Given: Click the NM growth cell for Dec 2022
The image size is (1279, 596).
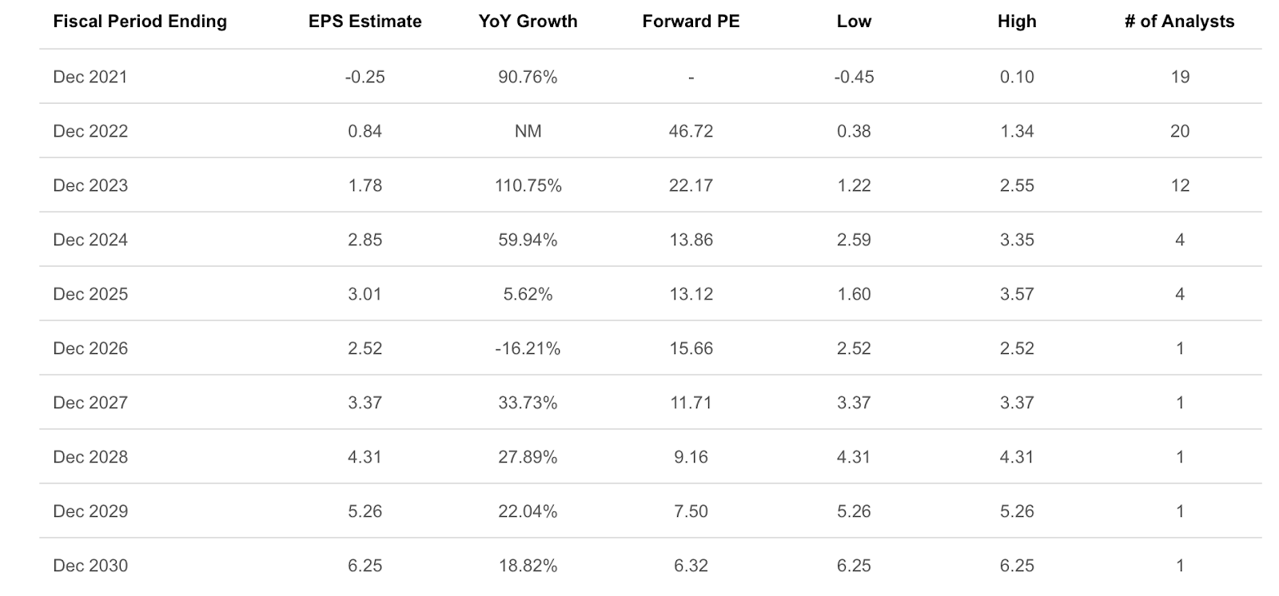Looking at the screenshot, I should click(x=528, y=131).
